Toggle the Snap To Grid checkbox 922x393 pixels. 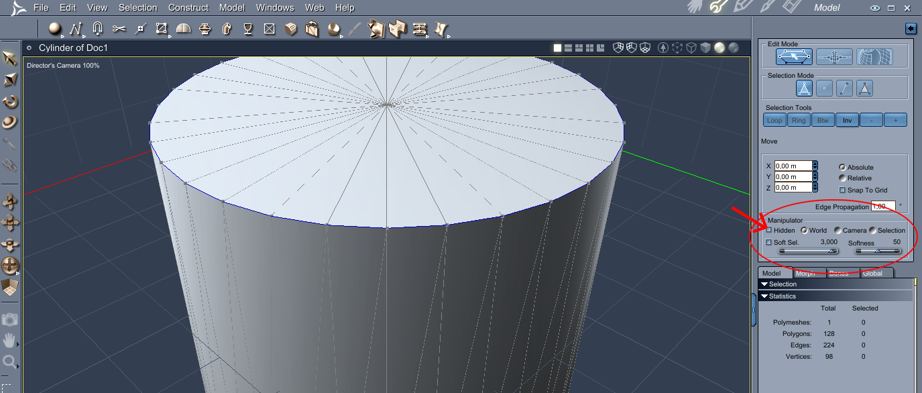tap(843, 190)
